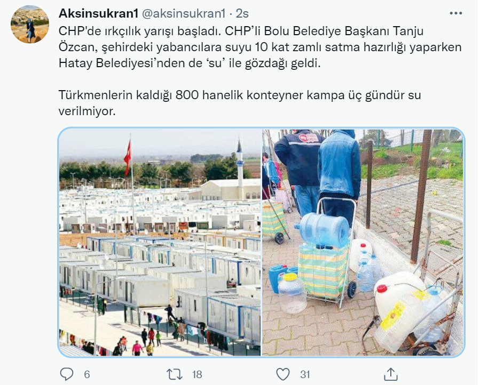Retweet using the arrows icon
This screenshot has width=480, height=385.
(174, 374)
